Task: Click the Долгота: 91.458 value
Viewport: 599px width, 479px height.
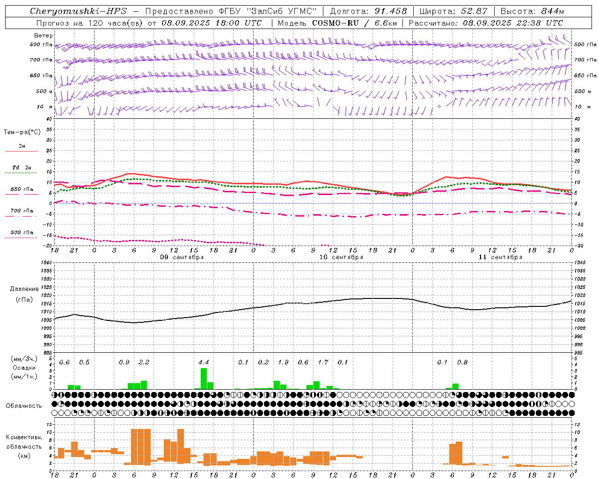Action: 369,11
